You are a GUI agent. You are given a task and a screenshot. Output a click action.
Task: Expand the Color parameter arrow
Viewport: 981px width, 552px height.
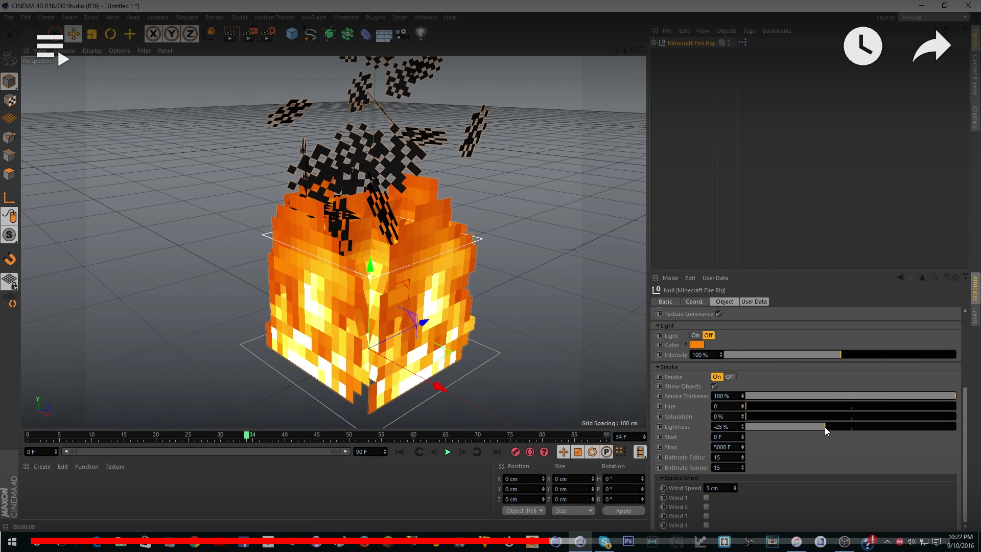pyautogui.click(x=686, y=344)
